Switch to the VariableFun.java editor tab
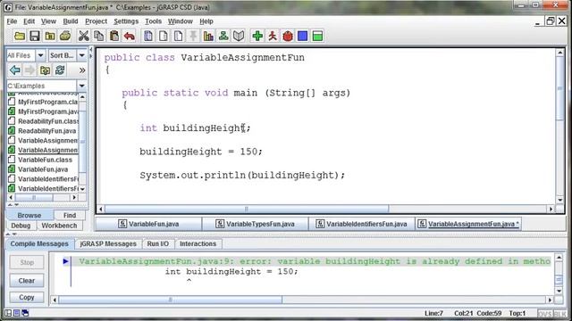 (148, 224)
